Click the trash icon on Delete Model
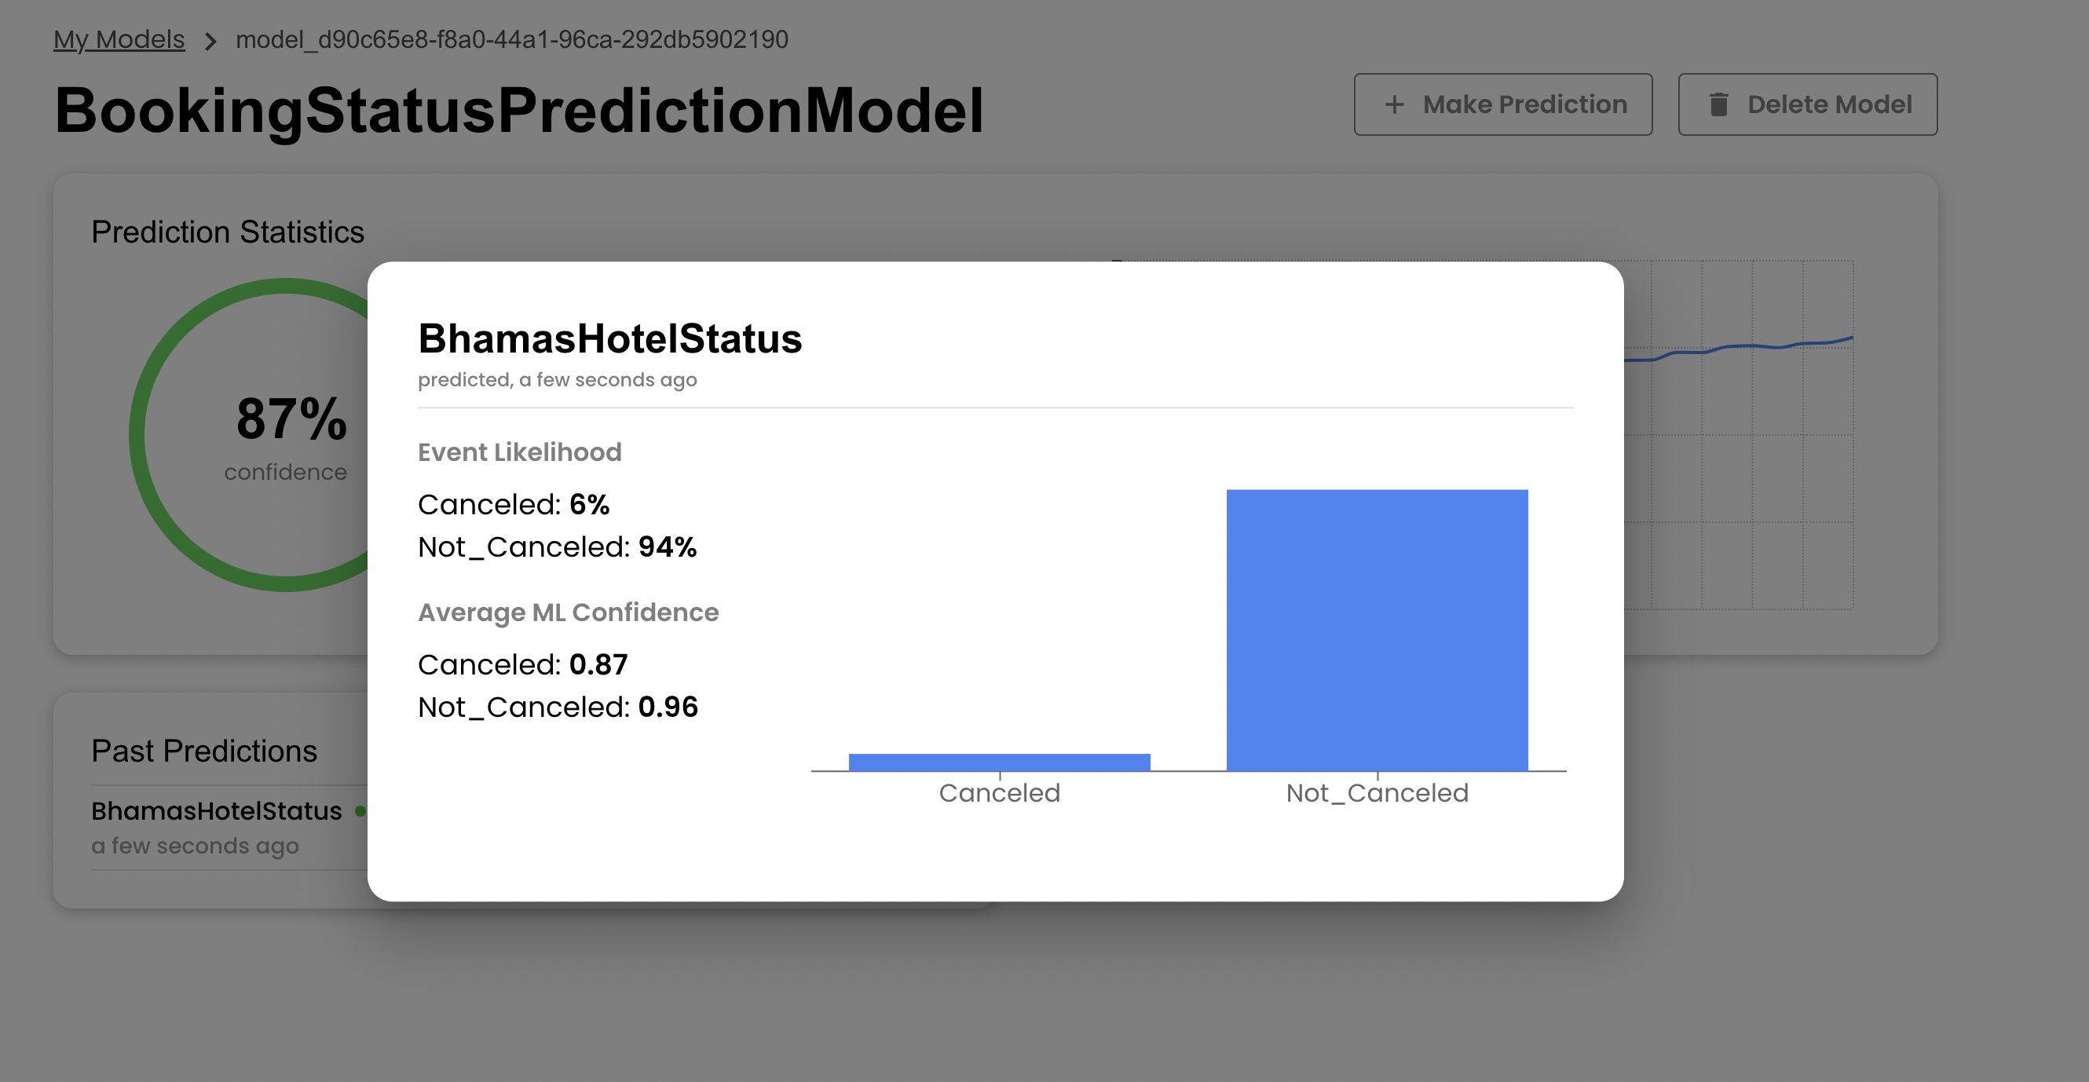 click(x=1718, y=104)
